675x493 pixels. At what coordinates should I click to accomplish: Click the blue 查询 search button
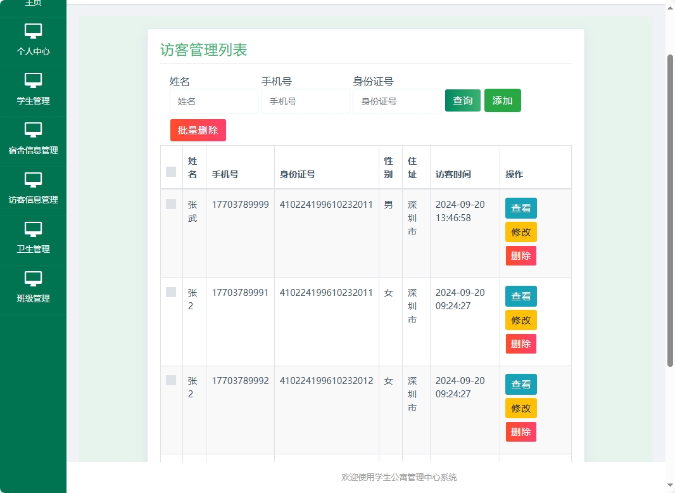[x=463, y=100]
